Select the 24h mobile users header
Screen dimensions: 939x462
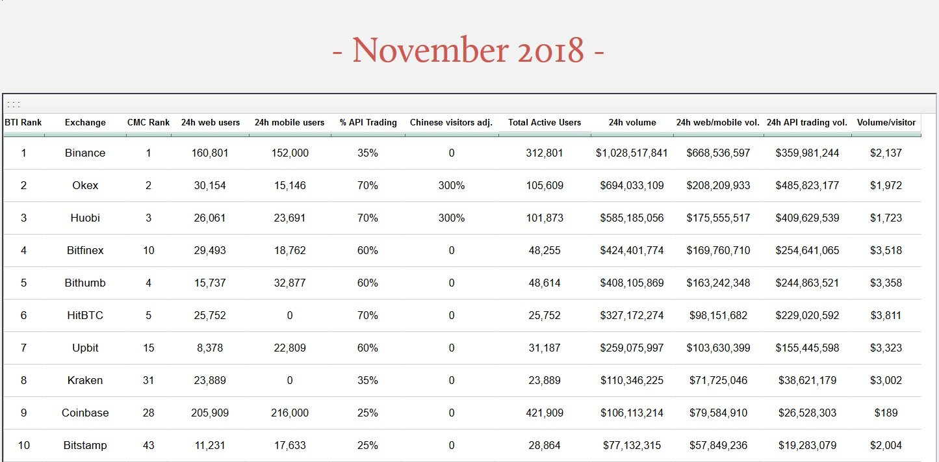click(x=289, y=122)
